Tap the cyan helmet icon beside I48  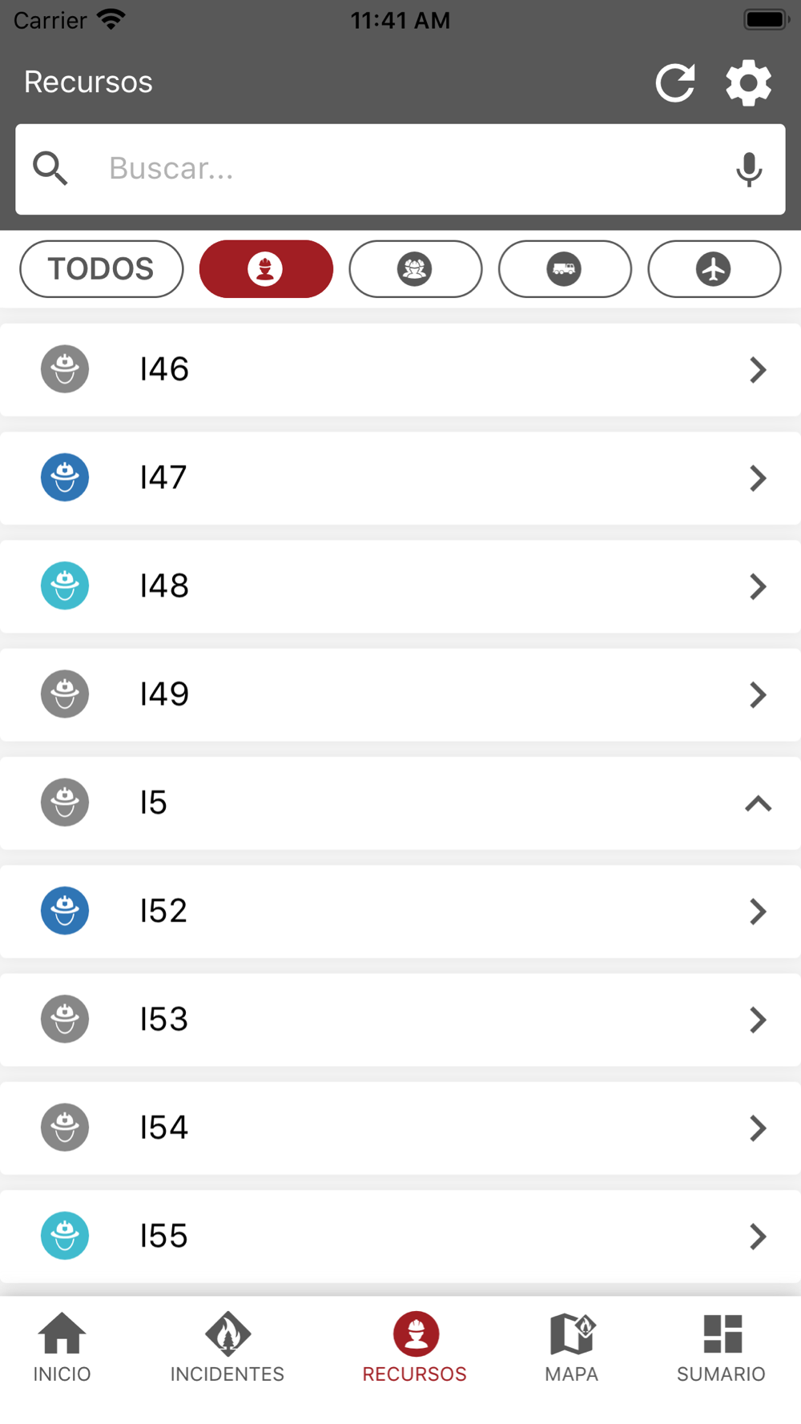coord(65,585)
